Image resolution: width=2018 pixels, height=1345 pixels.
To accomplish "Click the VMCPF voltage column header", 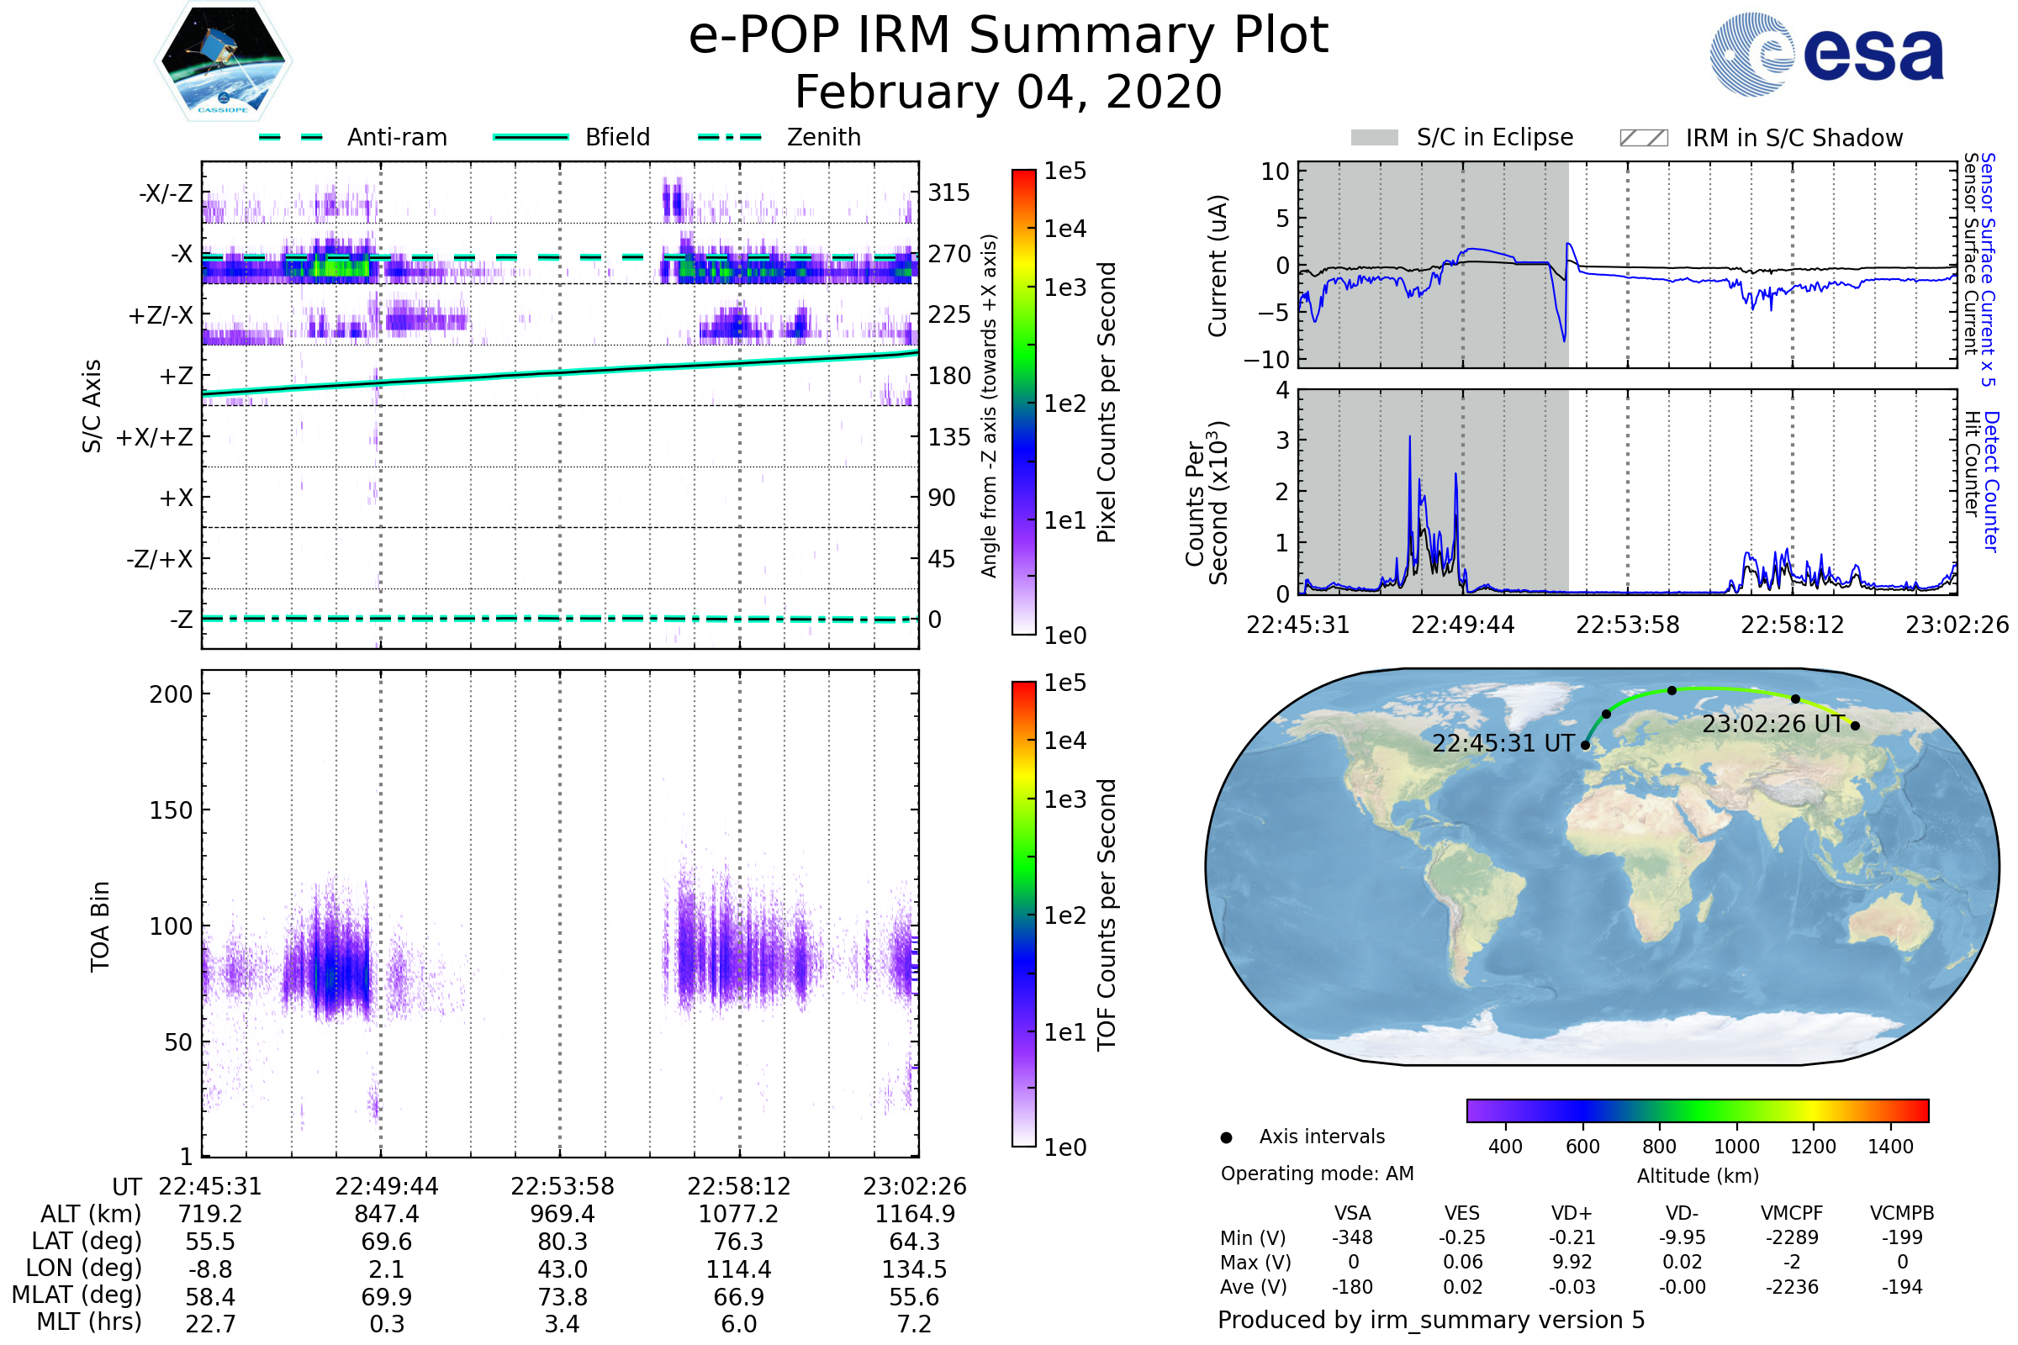I will click(x=1792, y=1213).
